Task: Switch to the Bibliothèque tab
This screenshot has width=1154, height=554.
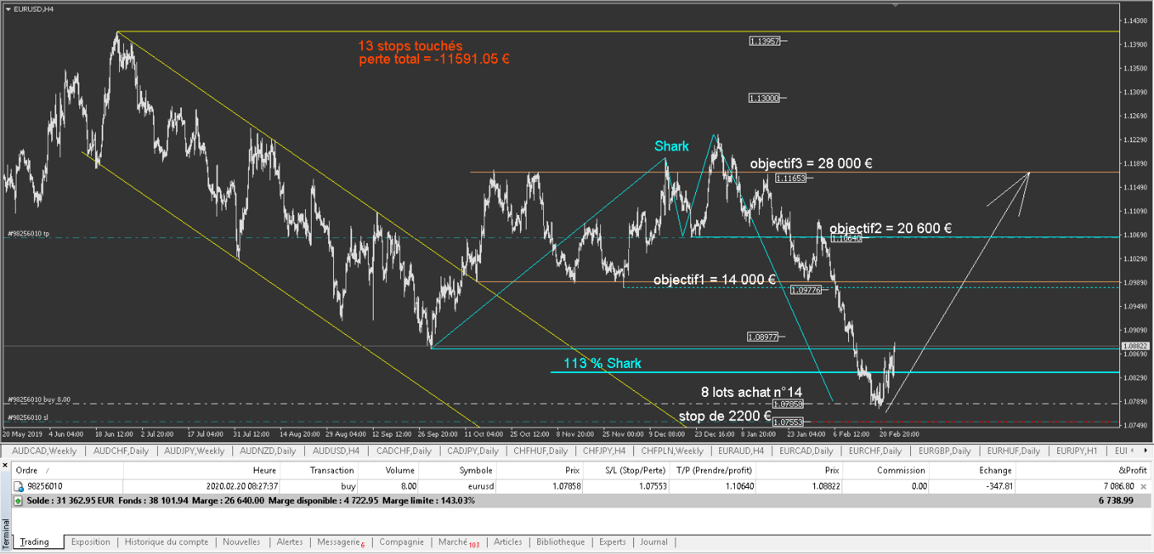Action: [560, 542]
